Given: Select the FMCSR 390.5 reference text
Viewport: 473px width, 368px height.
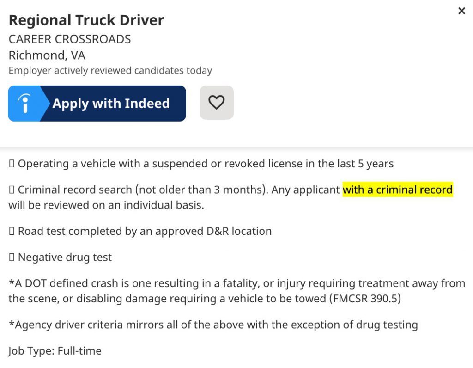Looking at the screenshot, I should (x=365, y=299).
